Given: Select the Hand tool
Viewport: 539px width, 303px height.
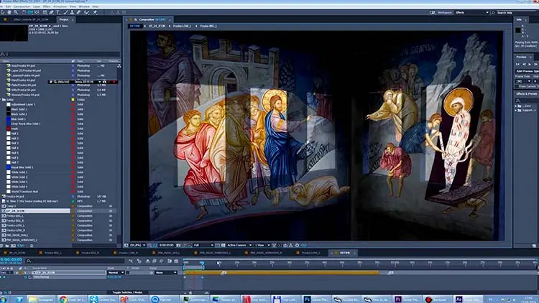Looking at the screenshot, I should [x=9, y=12].
